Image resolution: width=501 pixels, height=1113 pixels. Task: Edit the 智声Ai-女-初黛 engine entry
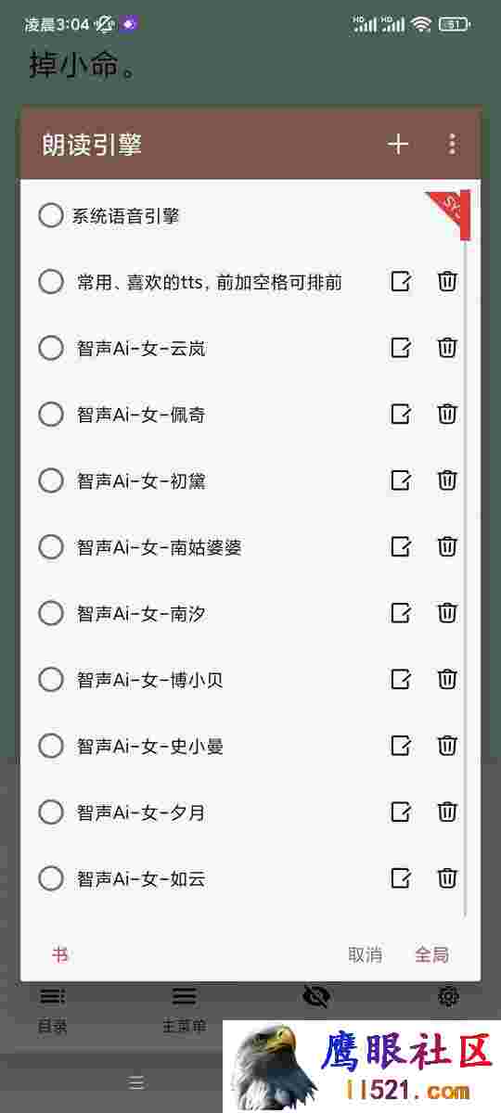(x=401, y=480)
